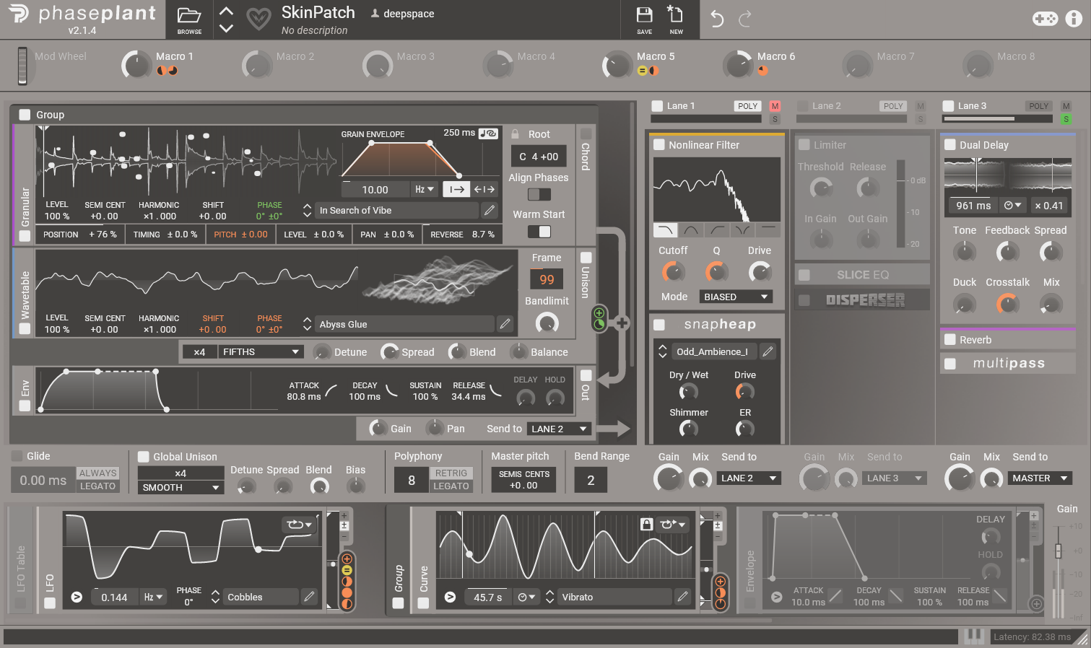The image size is (1091, 648).
Task: Select the POSITION grain randomization tab
Action: [79, 235]
